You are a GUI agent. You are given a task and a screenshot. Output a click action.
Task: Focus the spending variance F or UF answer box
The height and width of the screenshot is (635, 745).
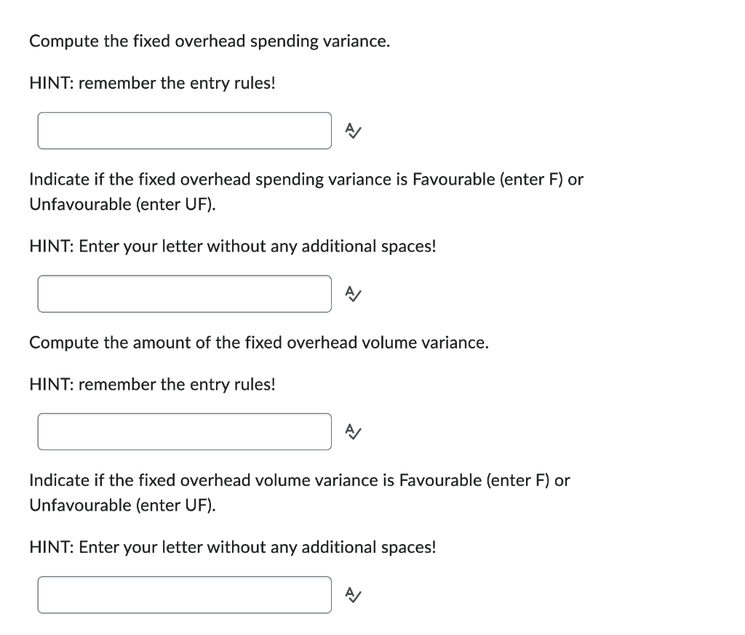point(185,294)
